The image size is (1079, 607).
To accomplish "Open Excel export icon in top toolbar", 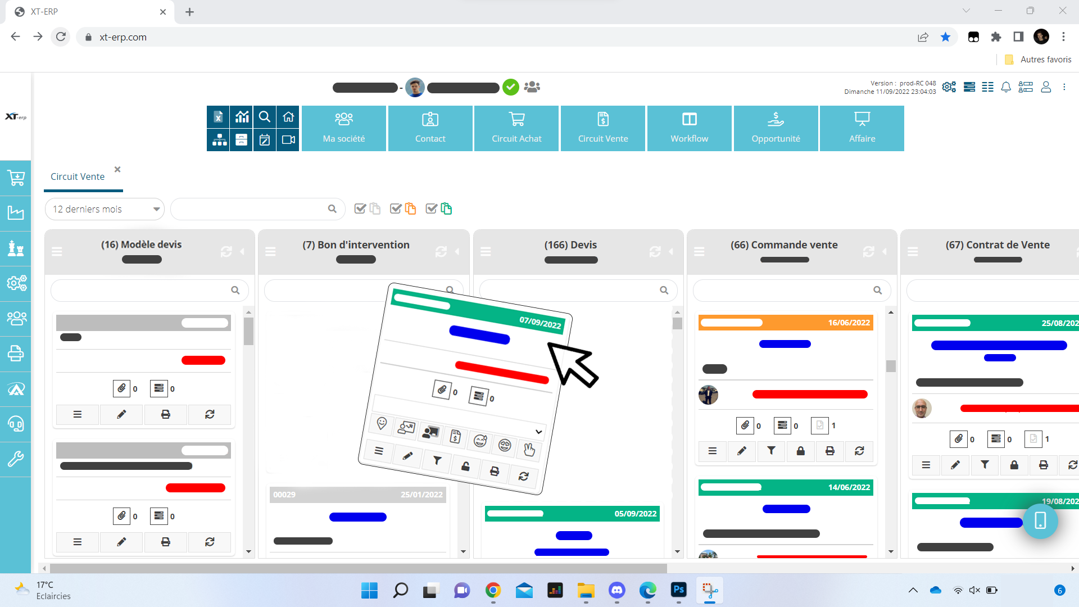I will pos(218,117).
